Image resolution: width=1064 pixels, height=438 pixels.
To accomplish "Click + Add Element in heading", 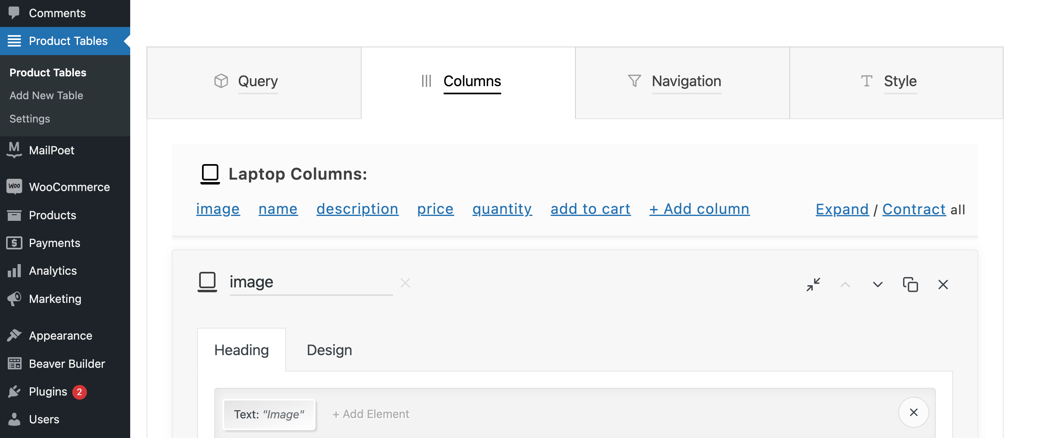I will pyautogui.click(x=371, y=414).
